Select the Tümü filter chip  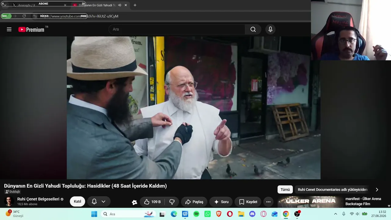[x=285, y=189]
